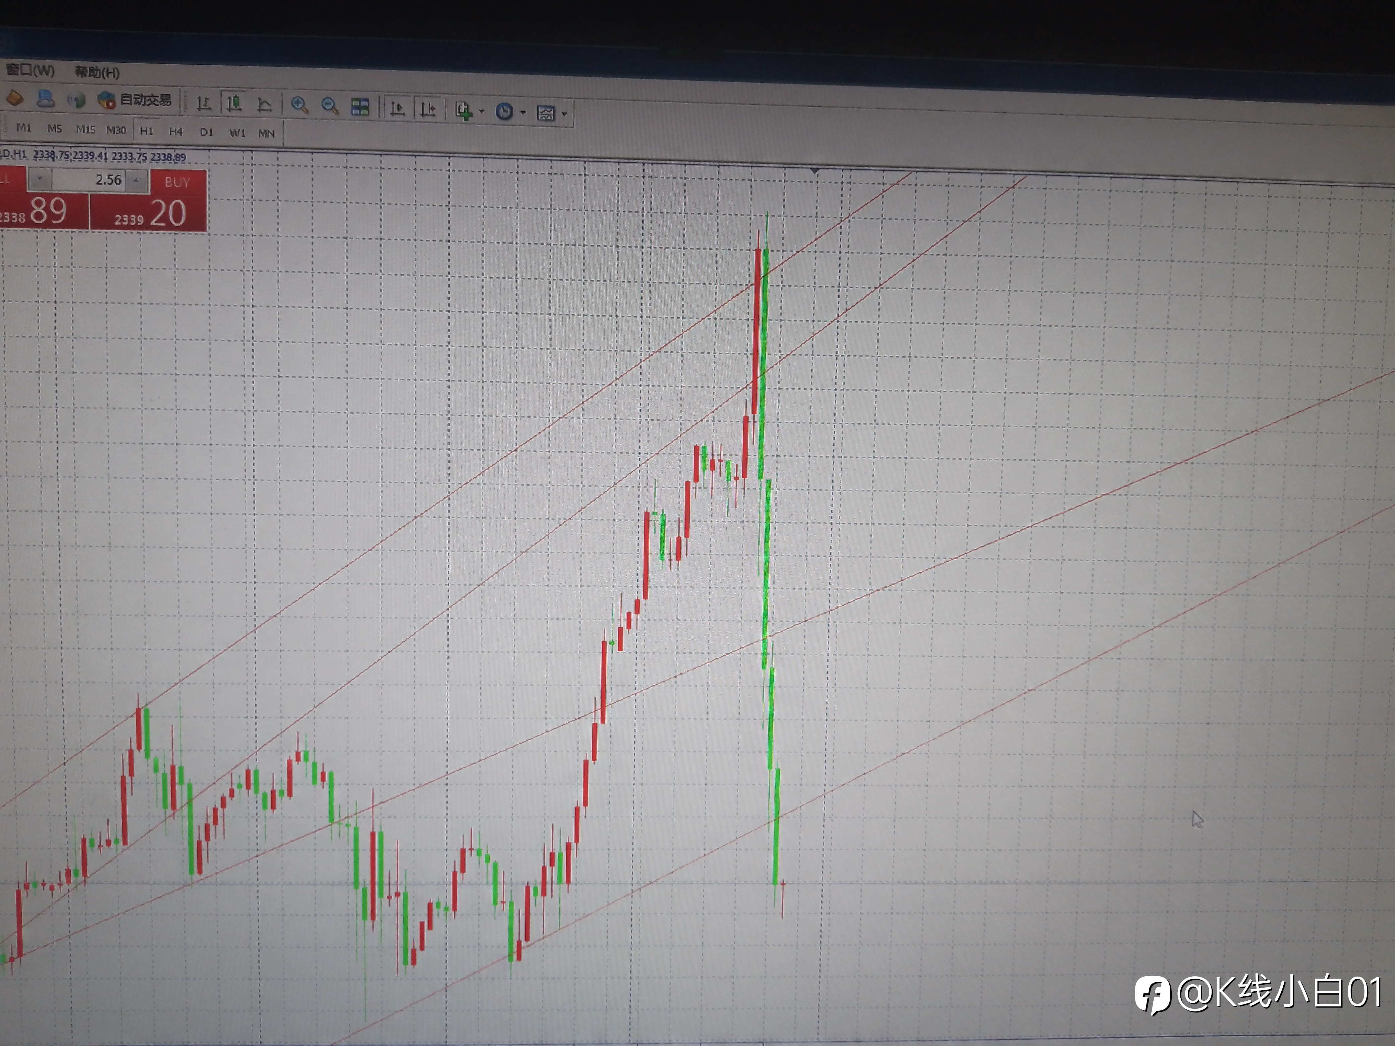Click the BUY button
The height and width of the screenshot is (1046, 1395).
[x=178, y=182]
